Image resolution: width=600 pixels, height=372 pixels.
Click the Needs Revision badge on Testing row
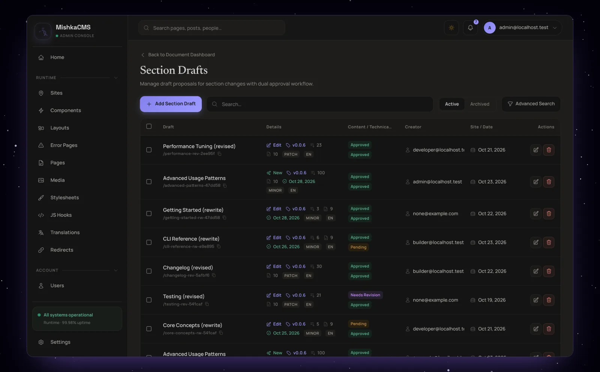pos(365,295)
